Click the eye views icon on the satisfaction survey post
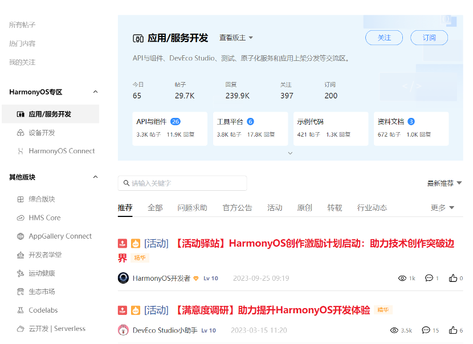This screenshot has height=344, width=473. click(x=394, y=330)
